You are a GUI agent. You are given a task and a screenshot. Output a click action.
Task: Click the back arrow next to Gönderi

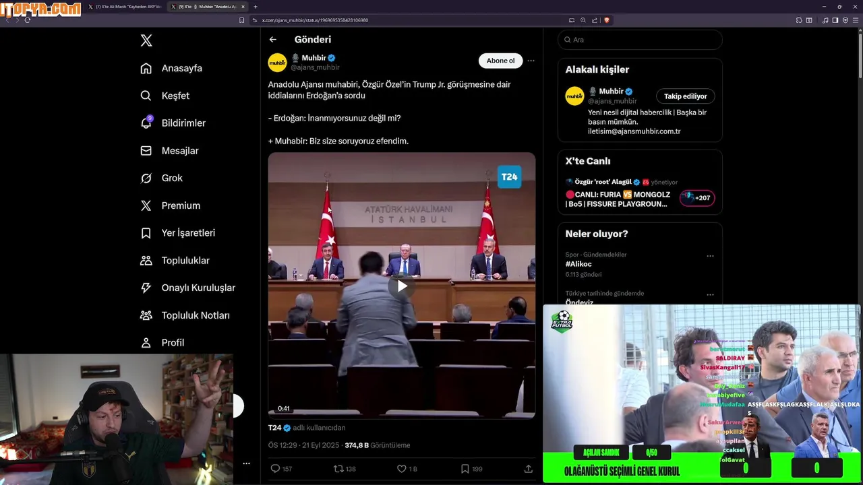pyautogui.click(x=272, y=40)
